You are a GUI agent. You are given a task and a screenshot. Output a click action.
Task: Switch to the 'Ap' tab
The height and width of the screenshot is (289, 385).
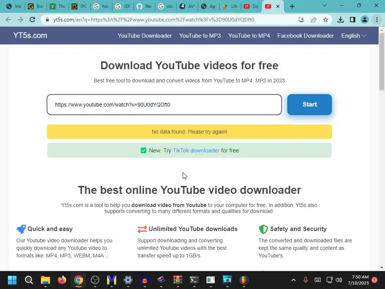point(209,6)
